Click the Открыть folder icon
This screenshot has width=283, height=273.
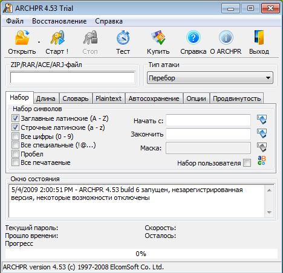point(22,38)
